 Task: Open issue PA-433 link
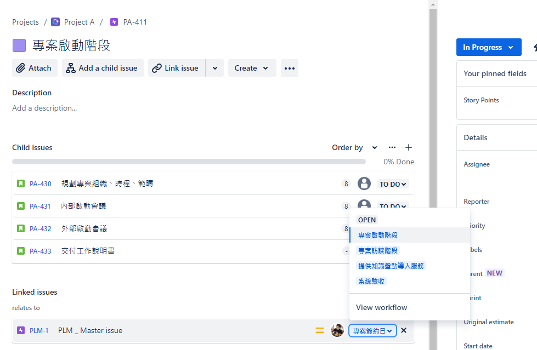click(41, 251)
